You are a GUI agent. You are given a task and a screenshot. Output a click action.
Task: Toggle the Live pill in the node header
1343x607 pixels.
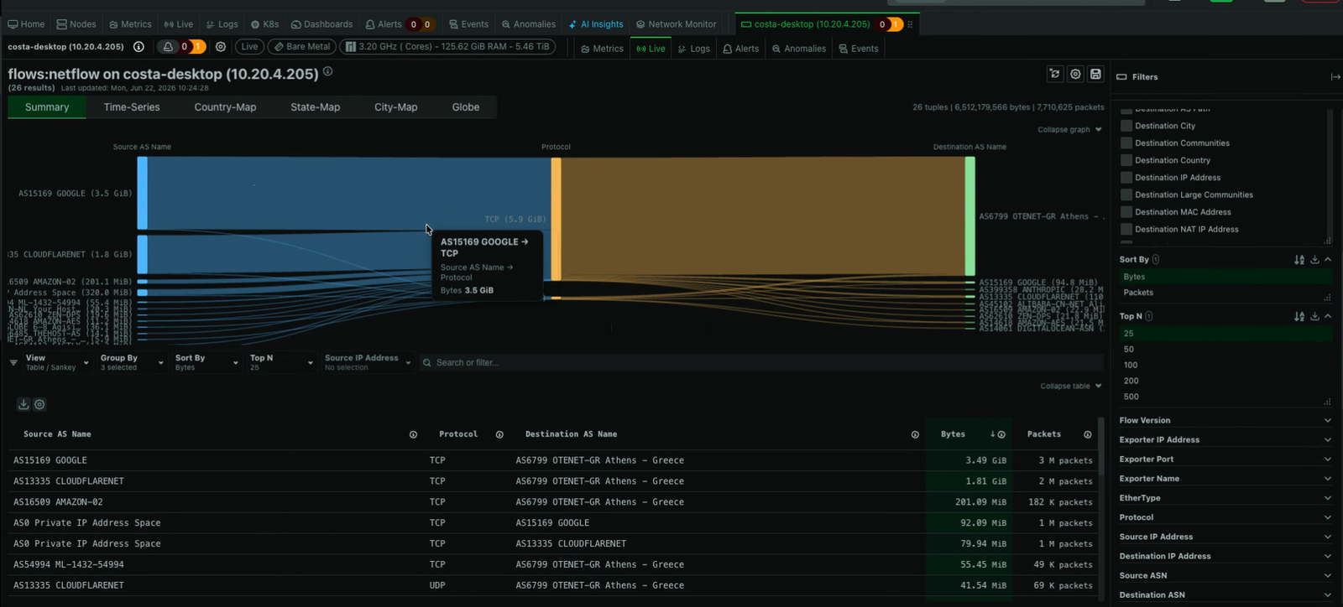249,47
